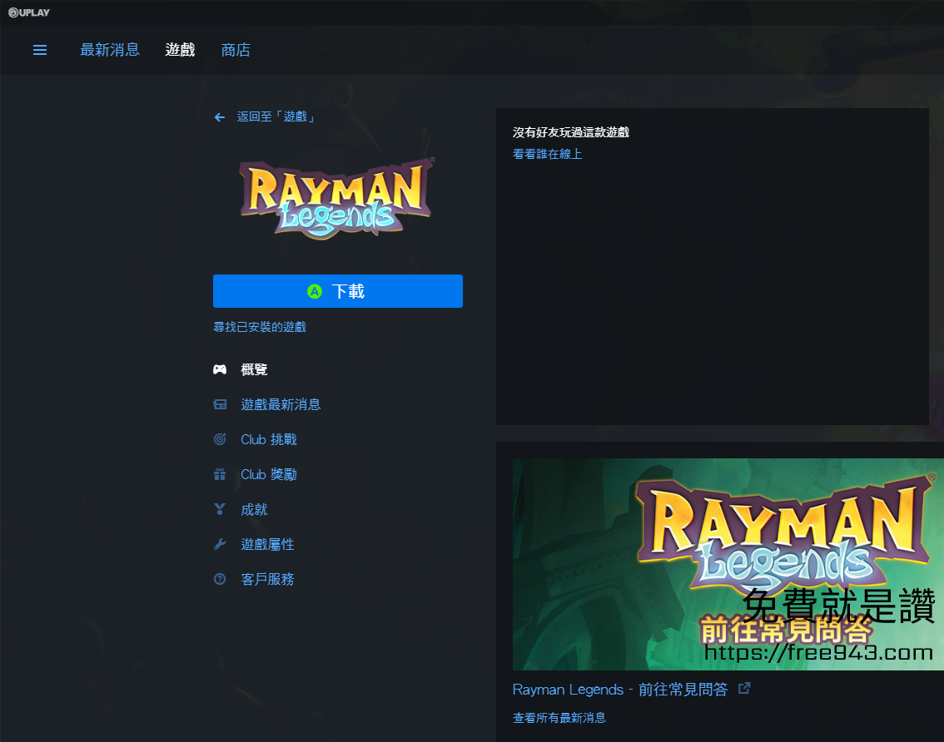Click 查看所有最新消息 link
This screenshot has height=742, width=944.
pos(559,717)
